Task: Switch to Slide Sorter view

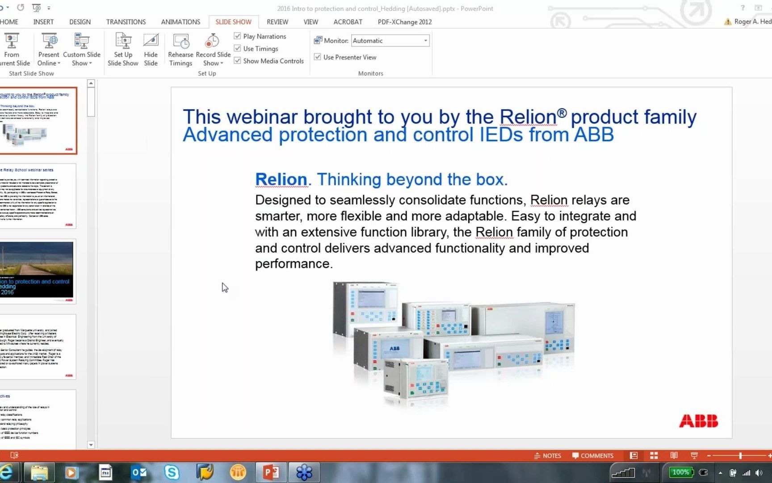Action: tap(654, 455)
